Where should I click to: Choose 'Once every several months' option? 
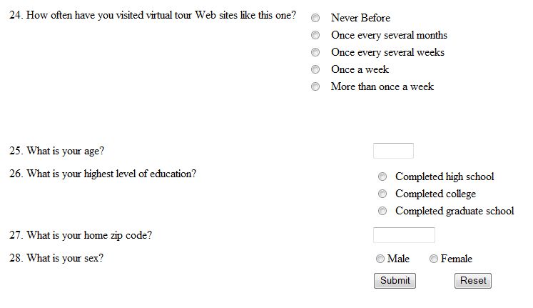(x=315, y=35)
